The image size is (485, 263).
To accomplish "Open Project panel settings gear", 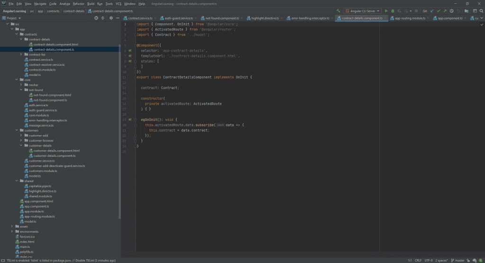I will click(x=111, y=18).
